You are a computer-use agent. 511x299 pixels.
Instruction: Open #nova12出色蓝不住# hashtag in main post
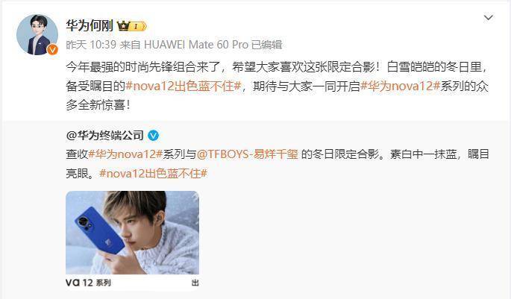184,86
